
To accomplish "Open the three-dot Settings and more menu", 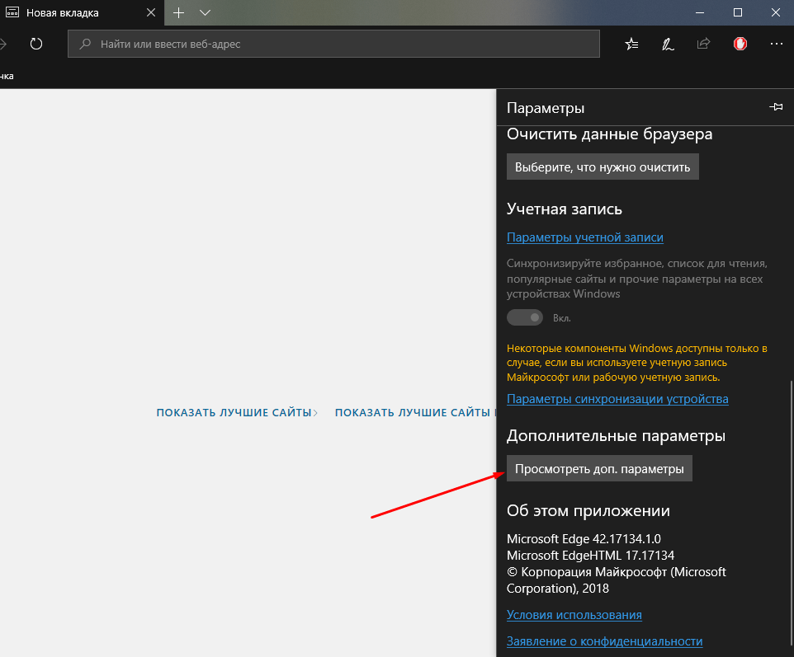I will click(777, 44).
